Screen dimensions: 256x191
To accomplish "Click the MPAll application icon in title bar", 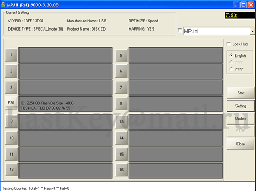I will [x=3, y=5].
